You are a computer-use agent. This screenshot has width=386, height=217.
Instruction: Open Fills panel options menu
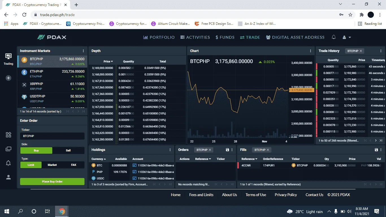[x=381, y=150]
